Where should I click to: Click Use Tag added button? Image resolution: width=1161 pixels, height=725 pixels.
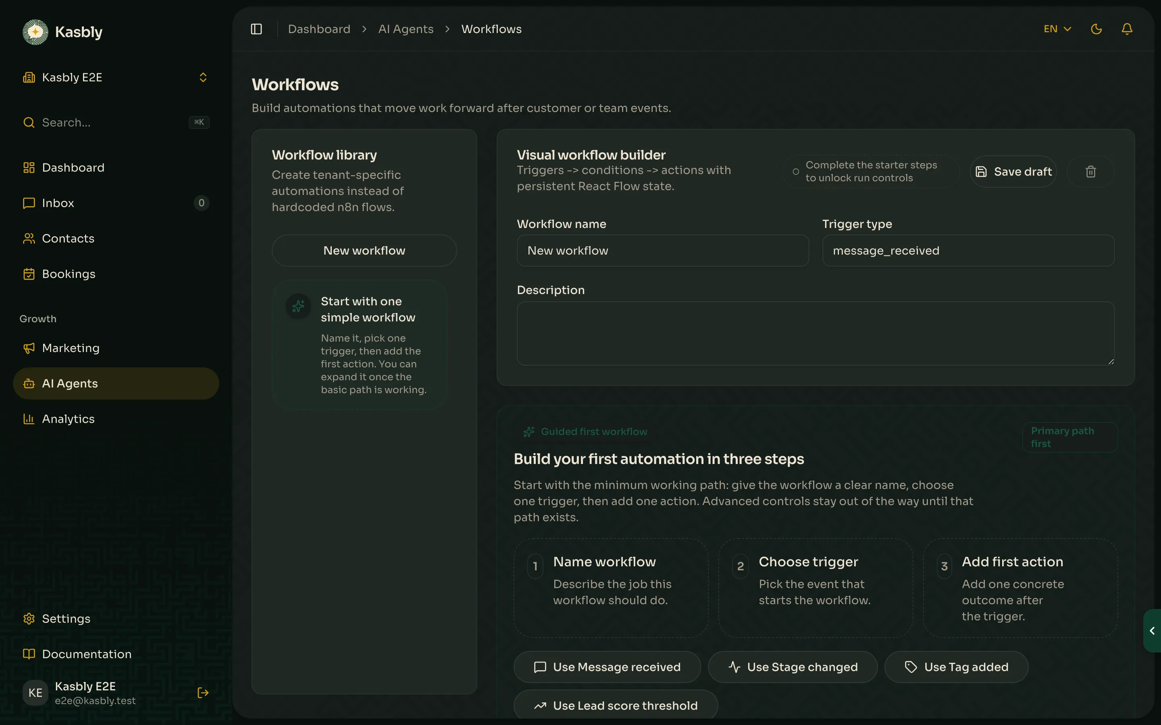pyautogui.click(x=956, y=667)
